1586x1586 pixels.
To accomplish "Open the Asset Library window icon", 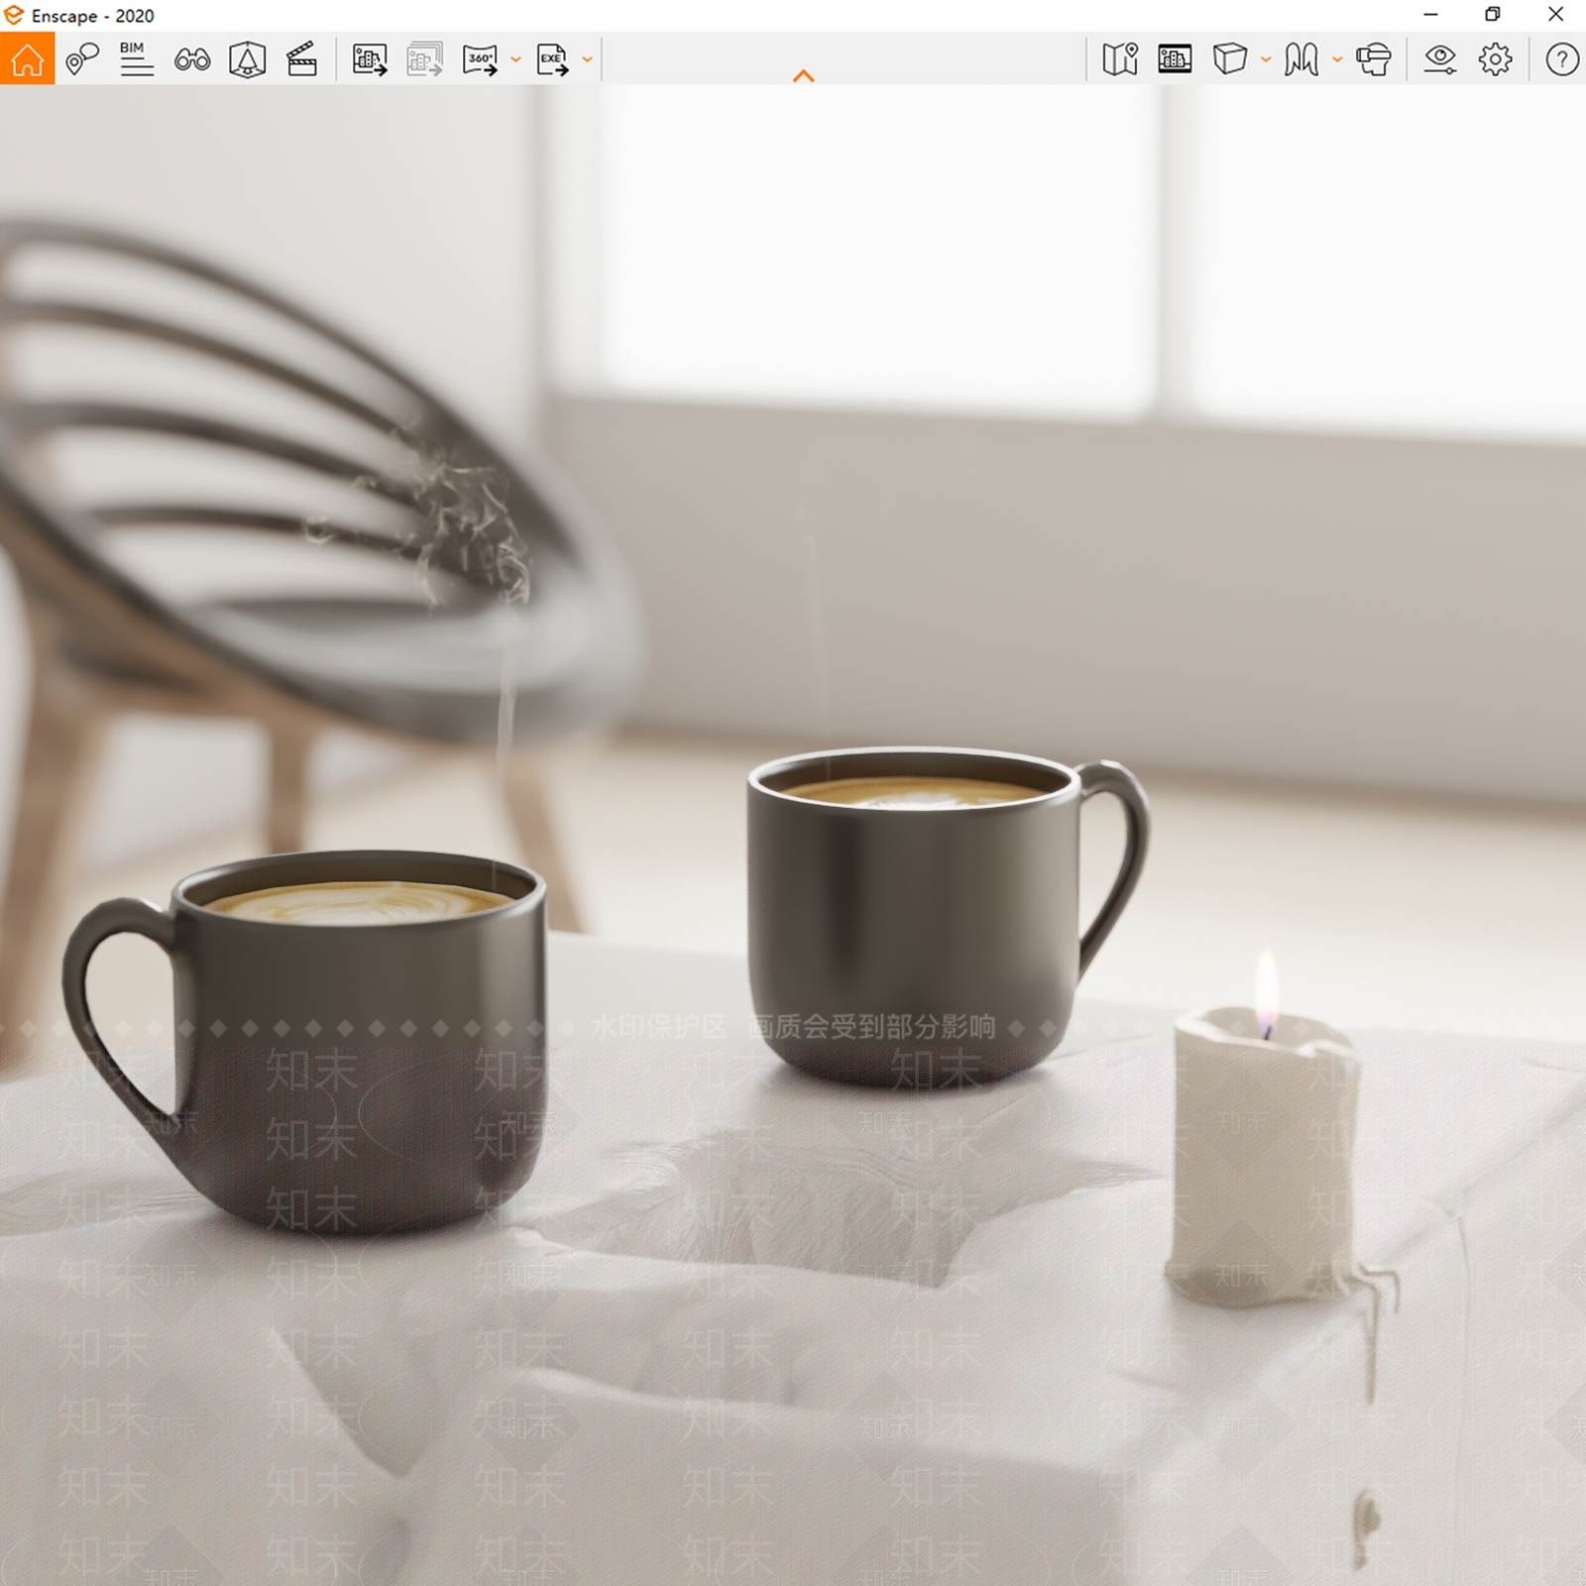I will pos(1175,59).
